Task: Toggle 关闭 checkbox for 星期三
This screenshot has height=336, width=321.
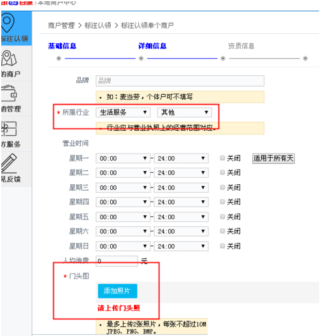Action: pyautogui.click(x=222, y=187)
